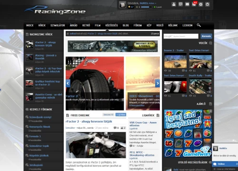The image size is (238, 171).
Task: Open the messages envelope icon
Action: pyautogui.click(x=187, y=4)
